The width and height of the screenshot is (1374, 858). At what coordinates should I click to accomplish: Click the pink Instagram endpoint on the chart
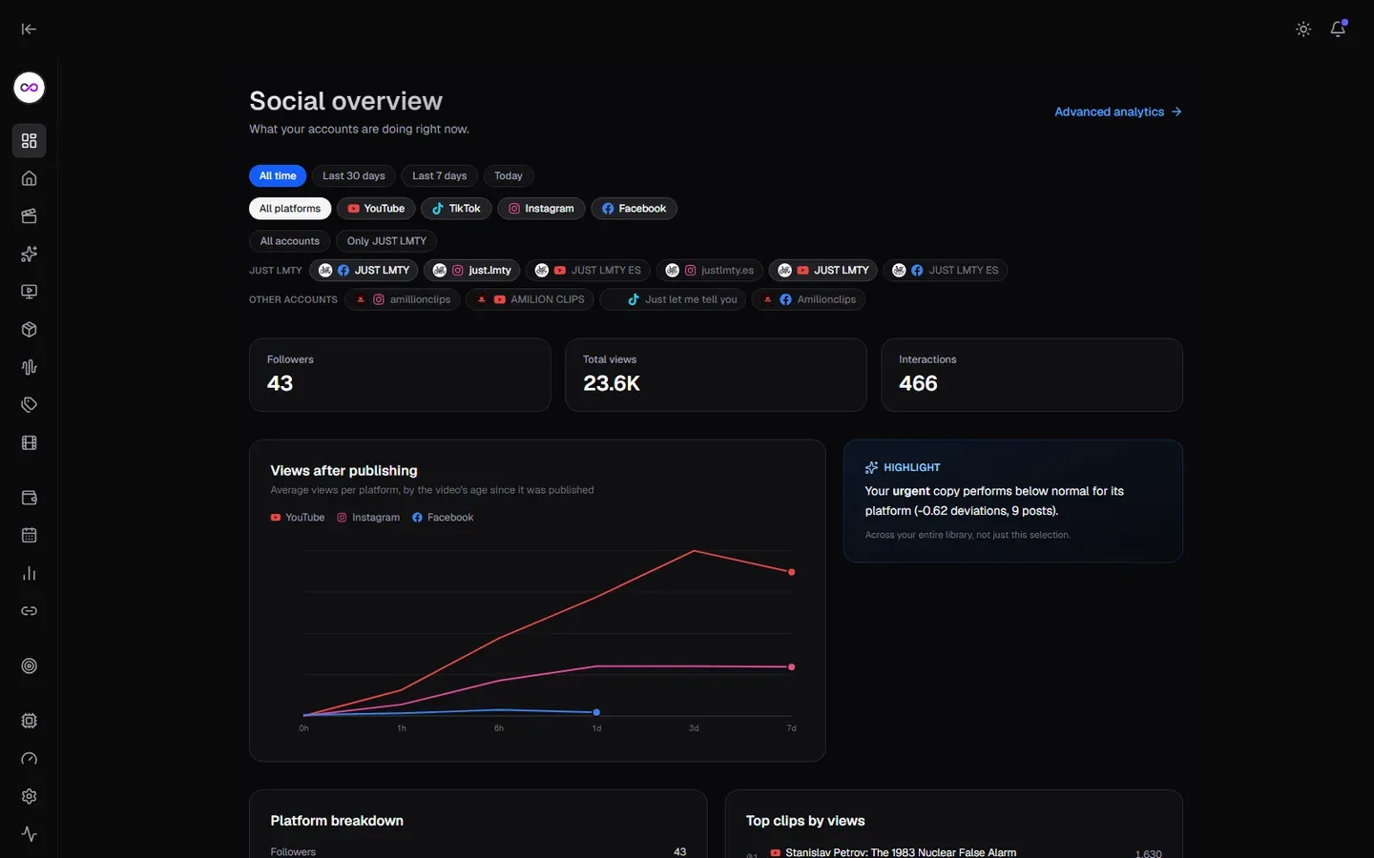coord(791,667)
